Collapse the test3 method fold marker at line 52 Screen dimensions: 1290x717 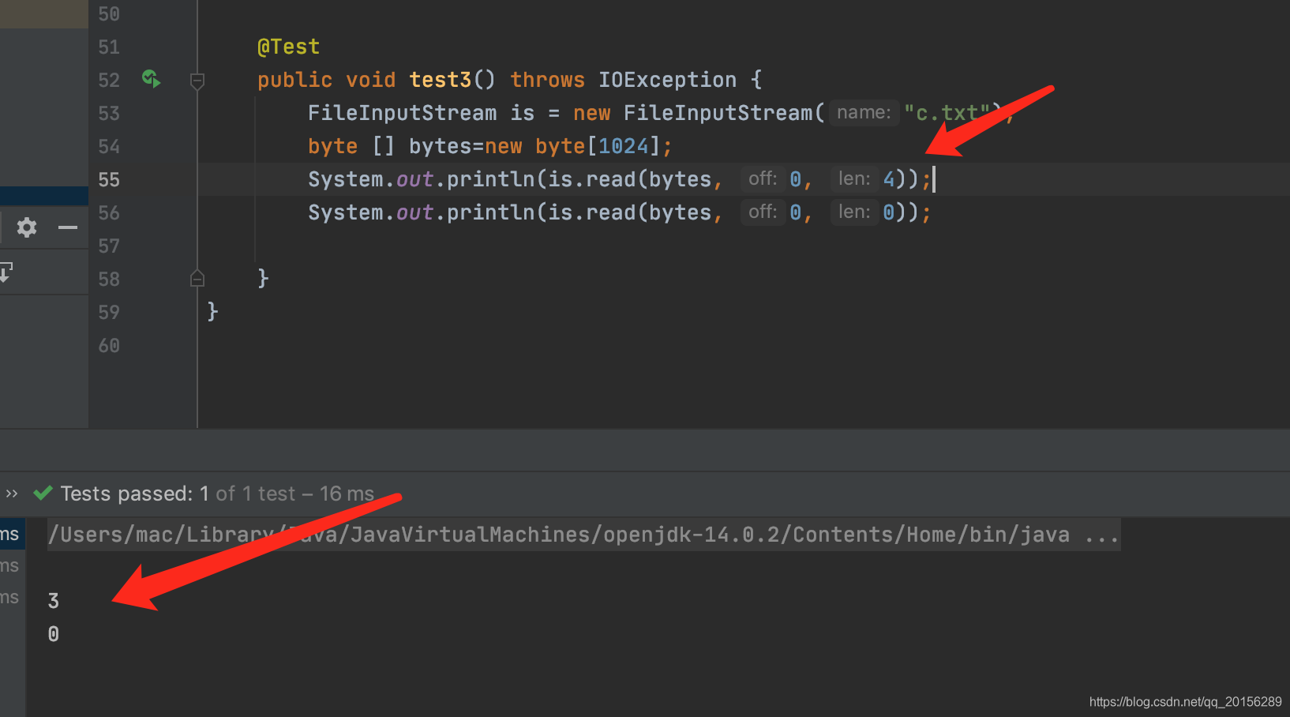pos(197,81)
